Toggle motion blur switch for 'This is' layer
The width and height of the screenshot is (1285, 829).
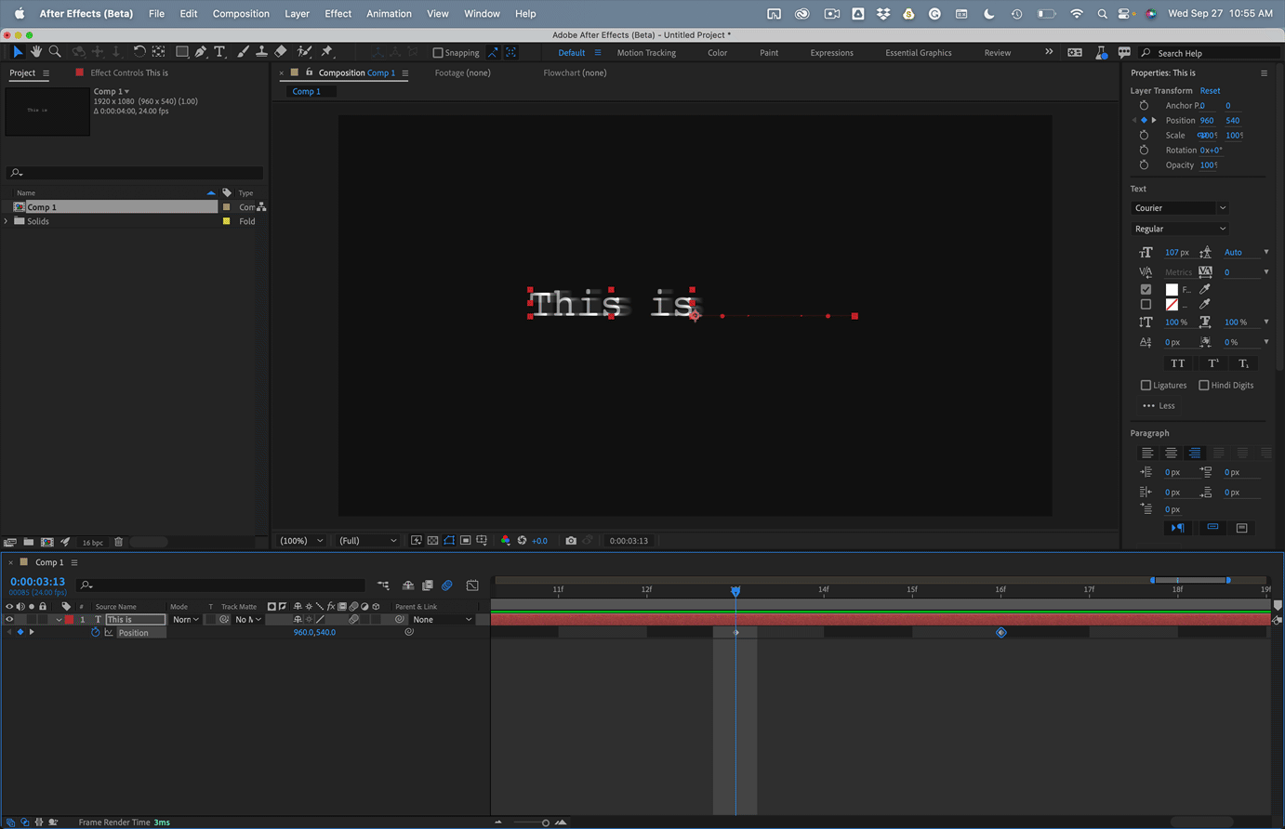[353, 619]
